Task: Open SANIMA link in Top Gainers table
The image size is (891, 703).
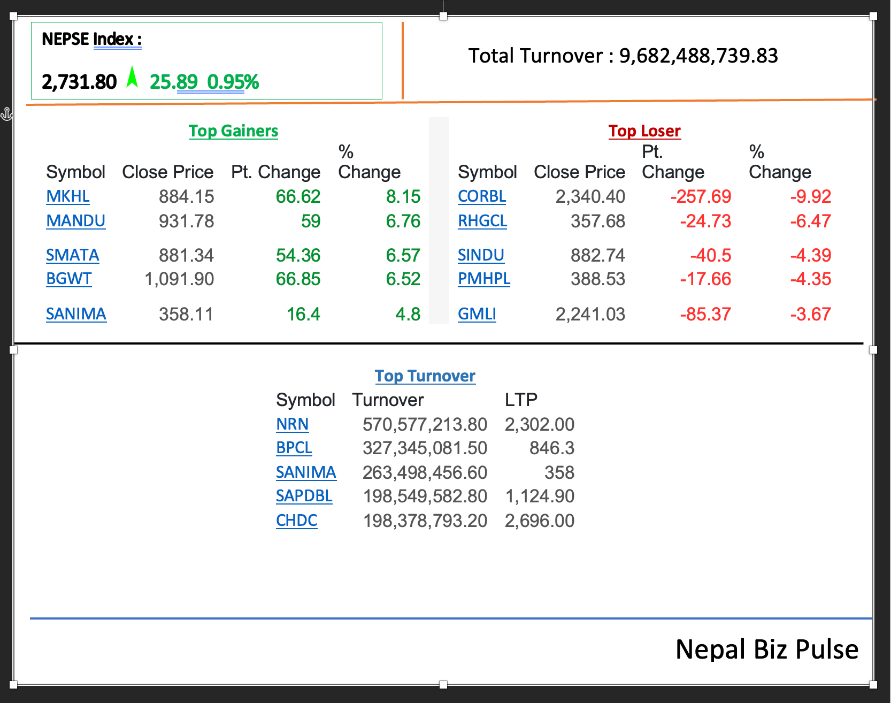Action: pos(76,314)
